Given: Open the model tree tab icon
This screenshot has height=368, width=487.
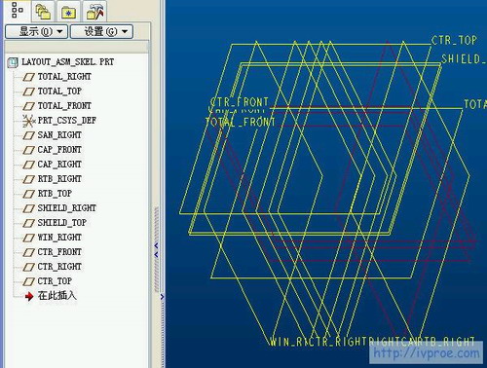Looking at the screenshot, I should (17, 10).
